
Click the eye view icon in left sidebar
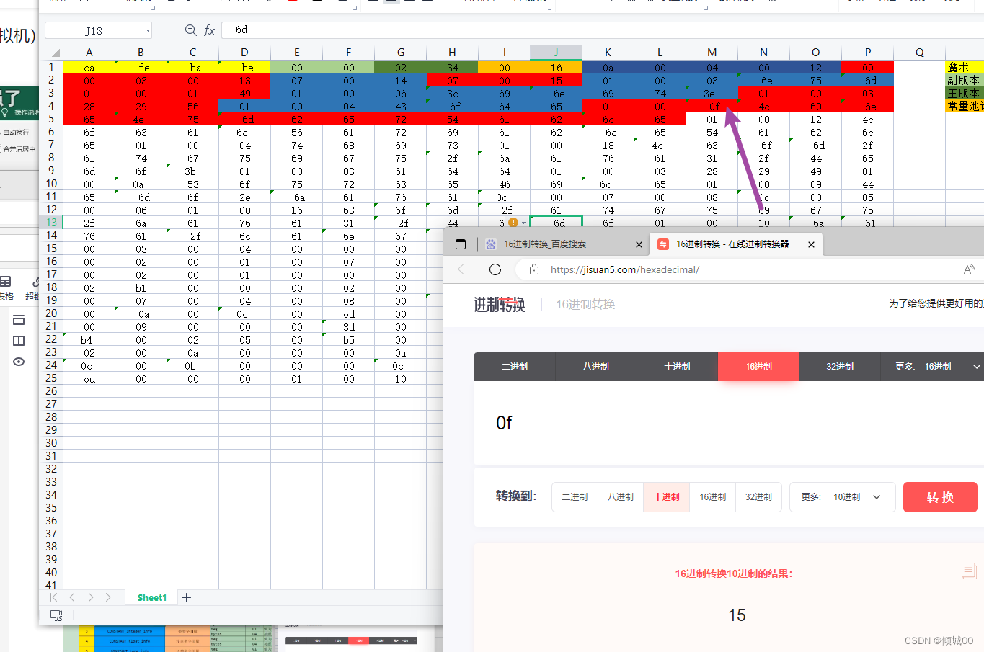tap(19, 362)
